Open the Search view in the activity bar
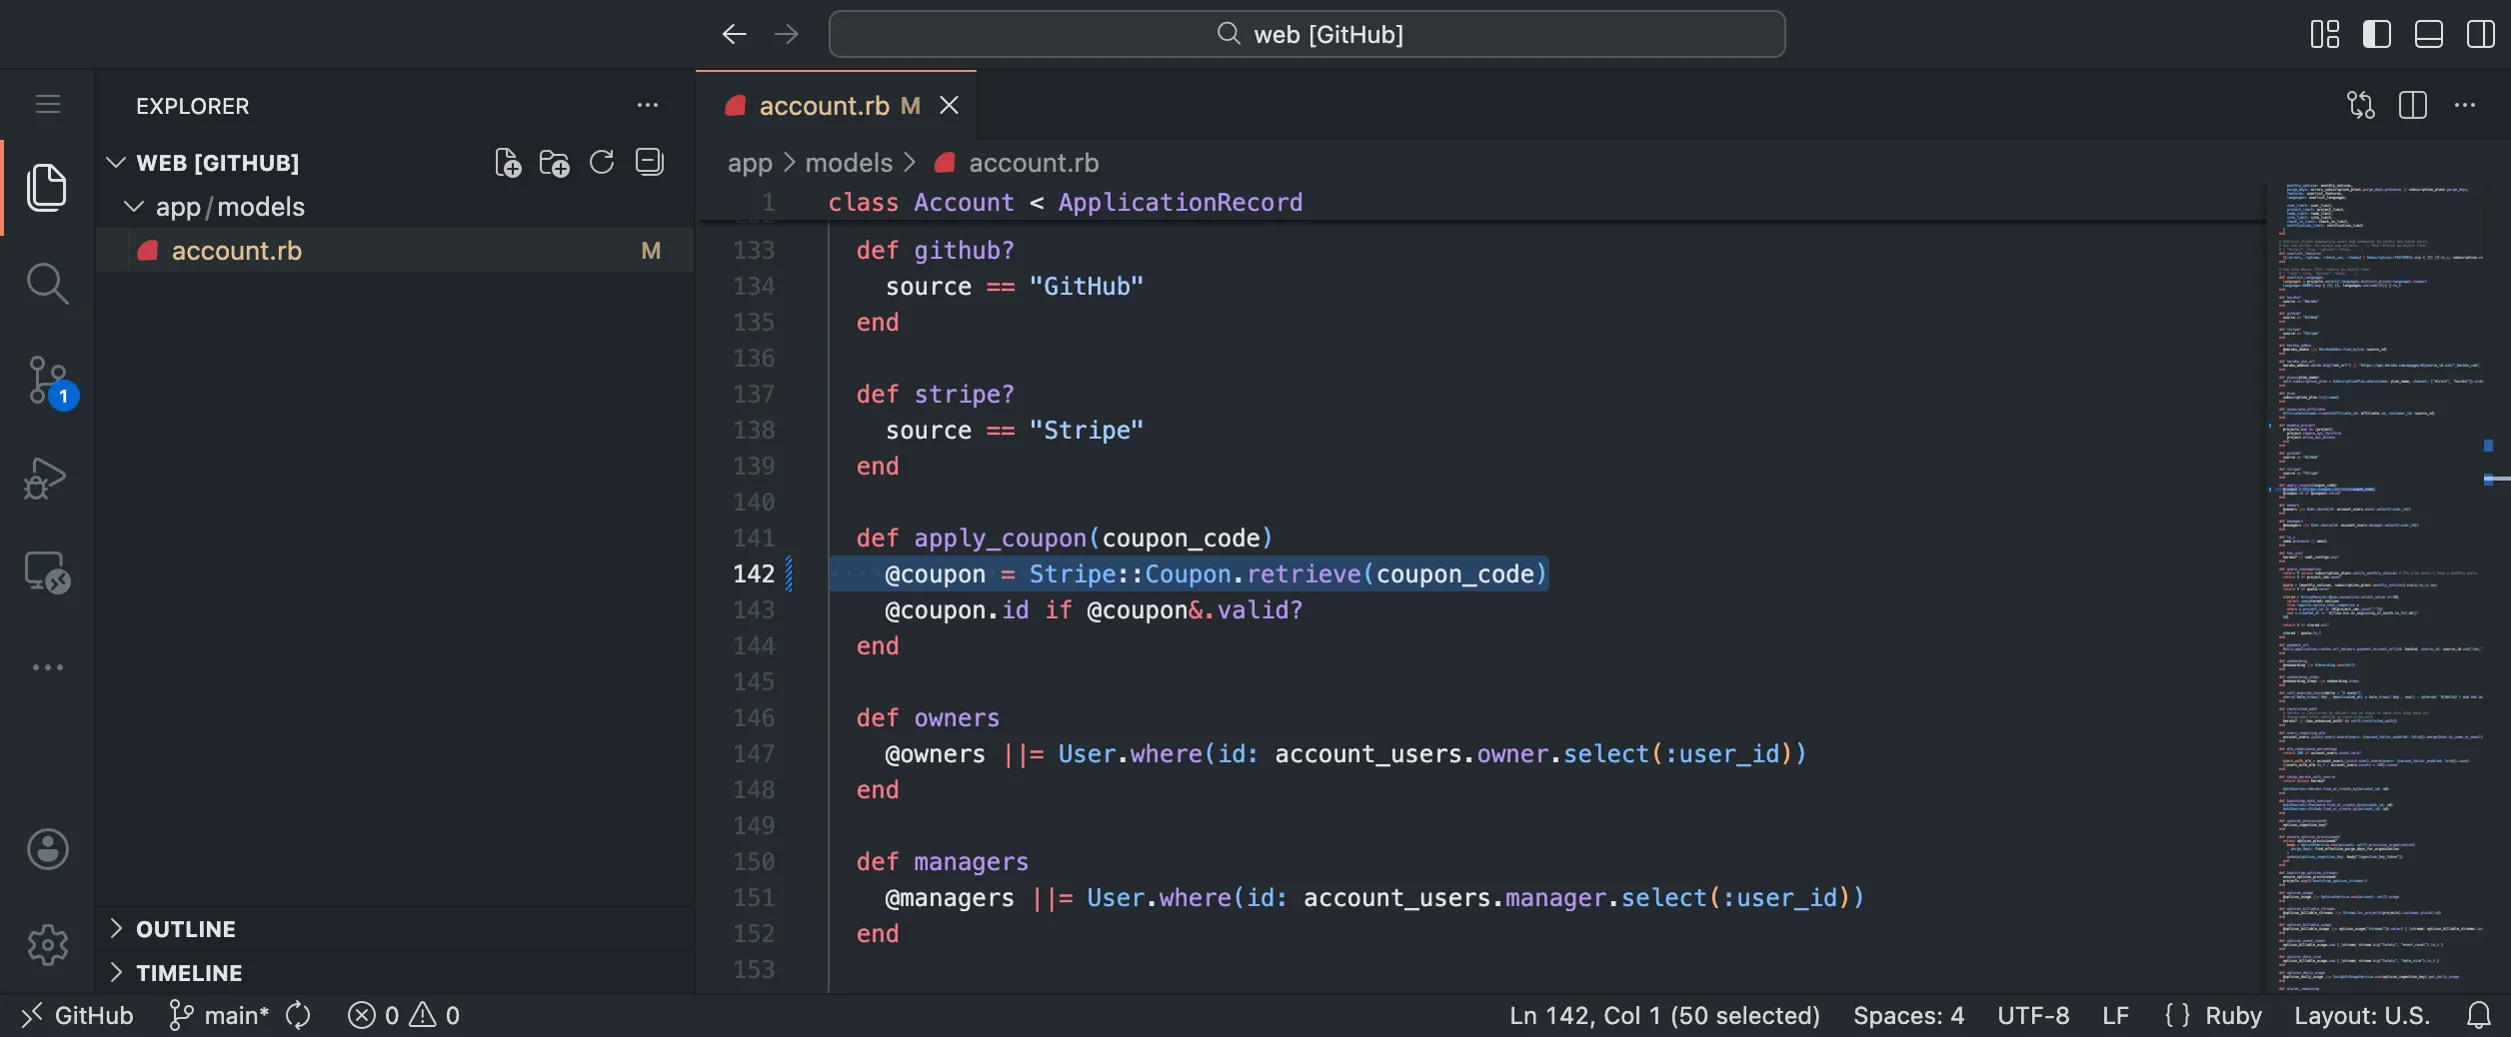Image resolution: width=2511 pixels, height=1037 pixels. coord(47,284)
